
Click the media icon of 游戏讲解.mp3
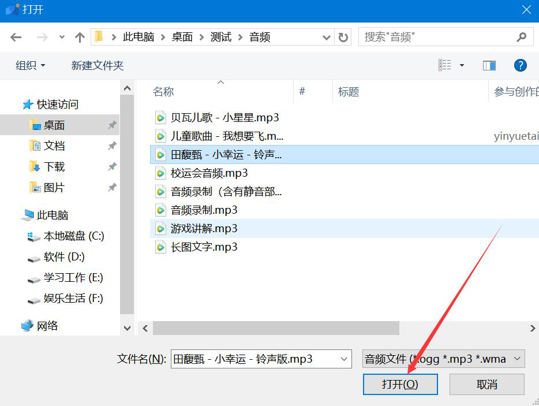[160, 229]
